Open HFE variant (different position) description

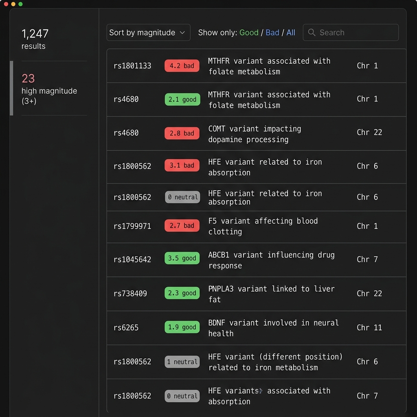click(x=275, y=362)
